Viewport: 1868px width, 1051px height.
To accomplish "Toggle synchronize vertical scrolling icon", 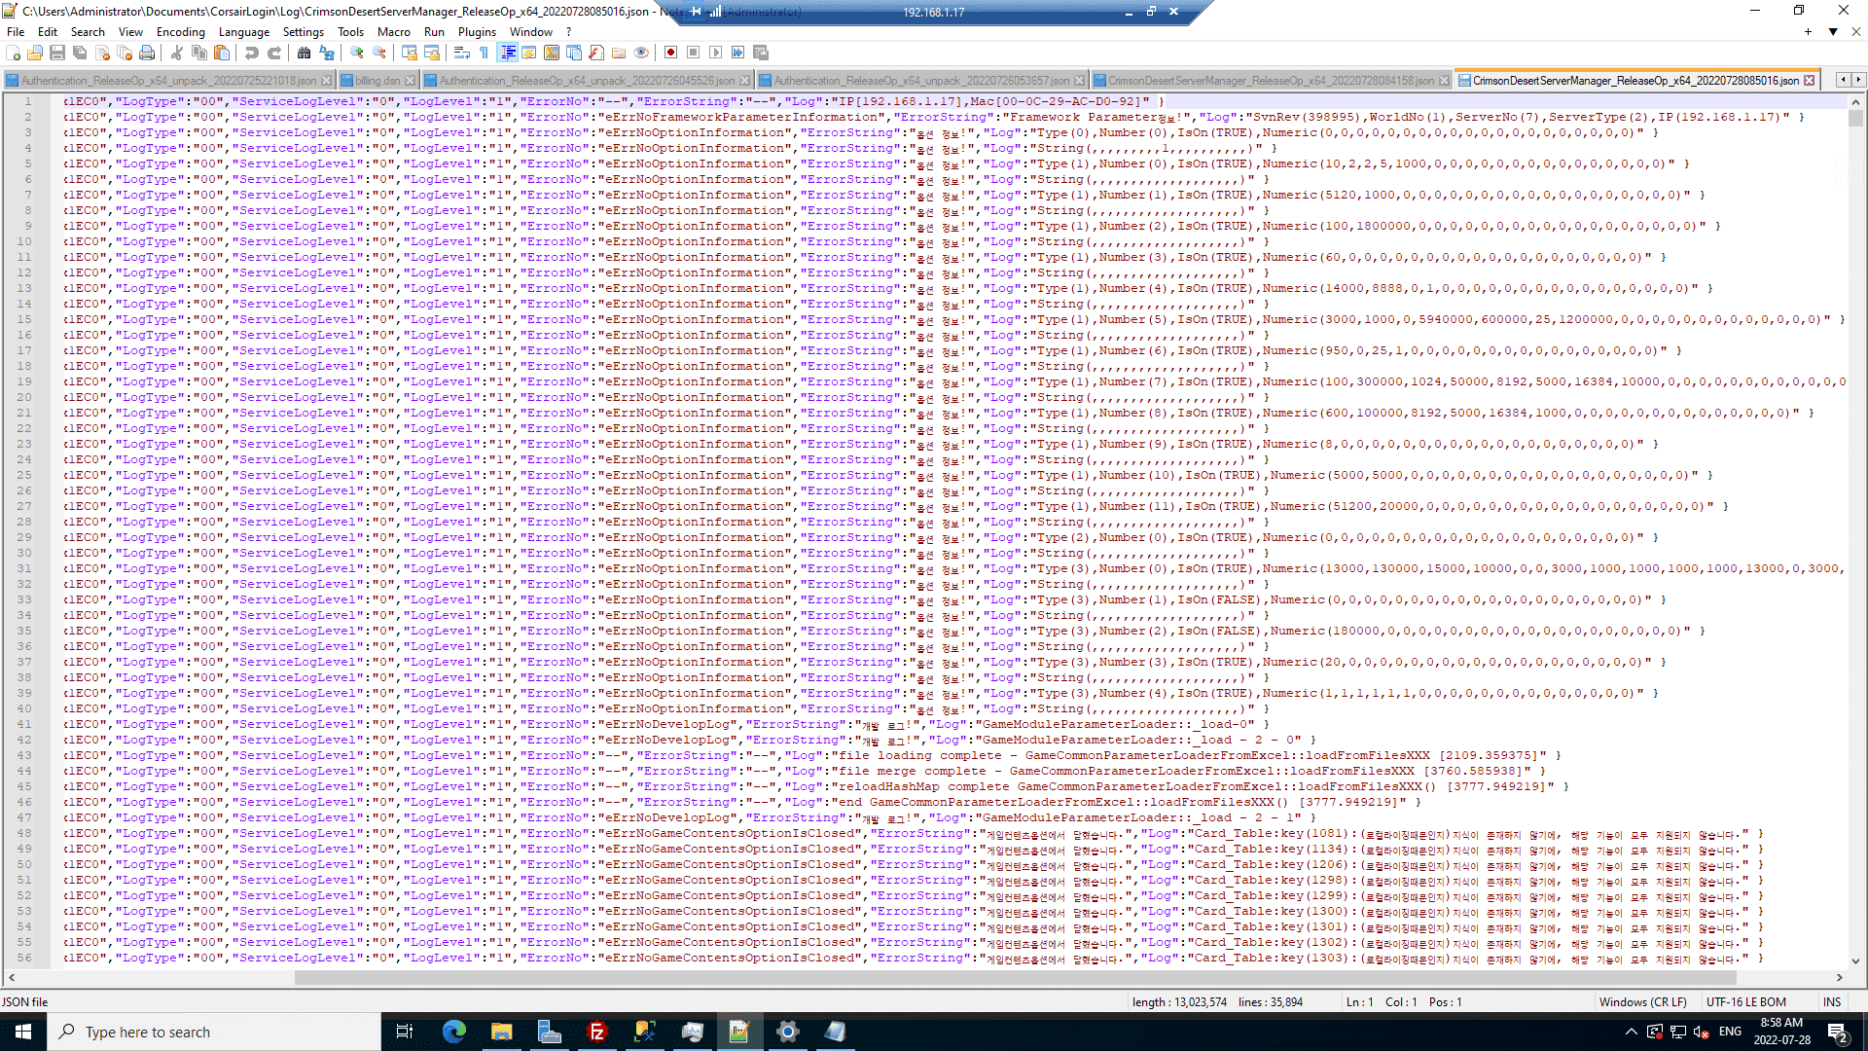I will point(410,53).
